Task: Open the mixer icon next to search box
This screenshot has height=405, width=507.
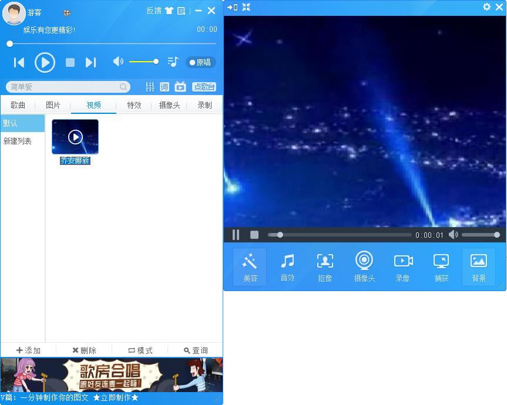Action: (150, 86)
